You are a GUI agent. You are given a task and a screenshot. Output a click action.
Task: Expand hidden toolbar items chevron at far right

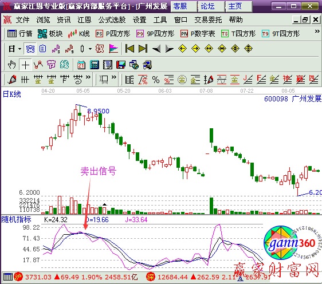(317, 31)
